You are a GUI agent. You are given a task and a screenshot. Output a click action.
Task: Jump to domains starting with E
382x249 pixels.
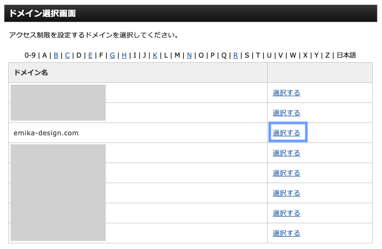click(91, 55)
